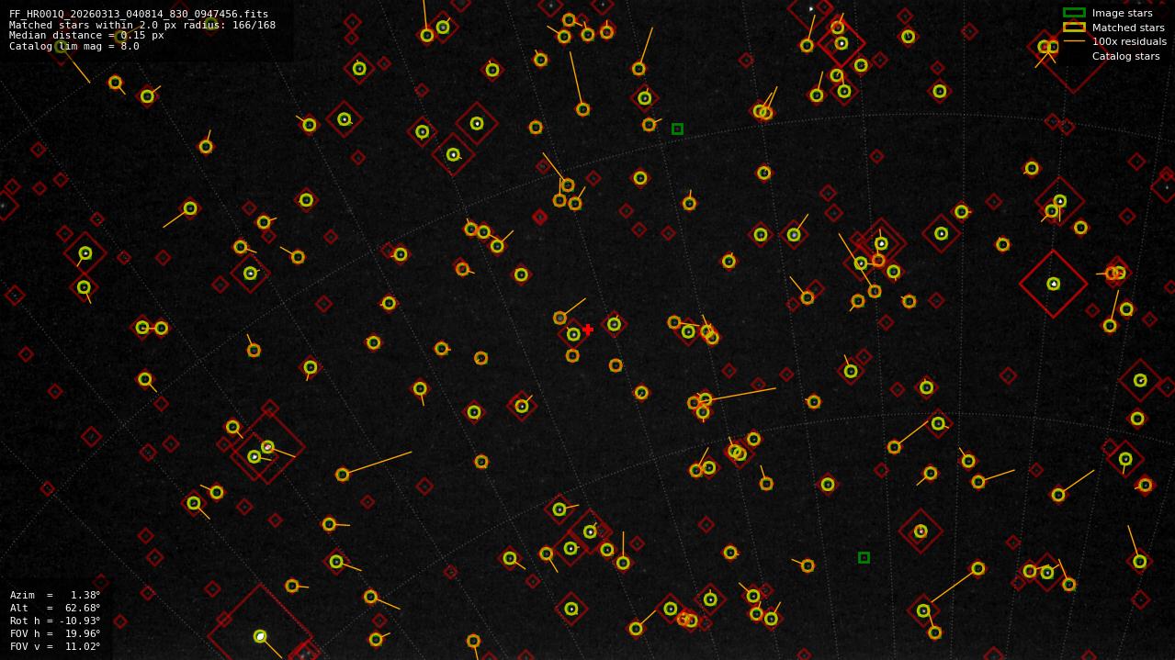Click the green square legend swatch for Image stars
The image size is (1175, 660).
point(1074,13)
